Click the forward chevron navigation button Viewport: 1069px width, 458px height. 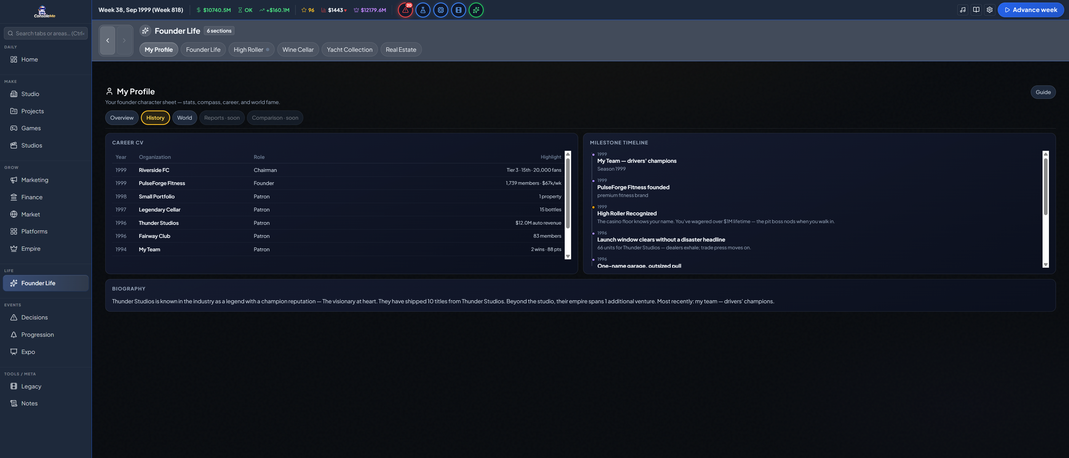pos(124,40)
